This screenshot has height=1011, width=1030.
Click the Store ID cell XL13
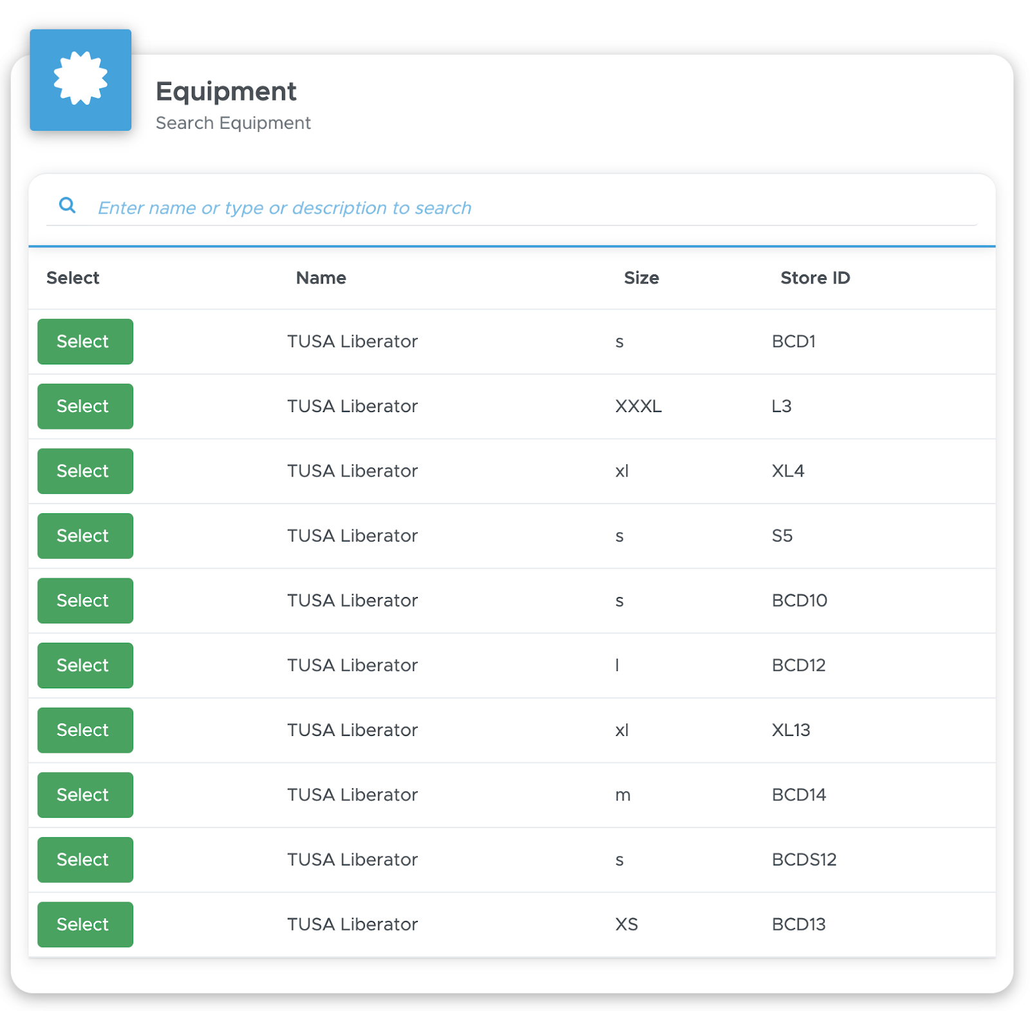[791, 730]
